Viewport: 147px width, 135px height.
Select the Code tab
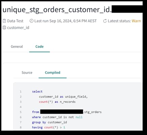pyautogui.click(x=39, y=46)
